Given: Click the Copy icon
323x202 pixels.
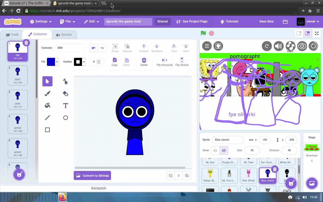Looking at the screenshot, I should (x=115, y=62).
